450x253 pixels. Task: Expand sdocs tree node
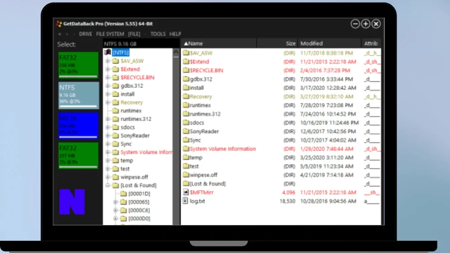pyautogui.click(x=108, y=127)
